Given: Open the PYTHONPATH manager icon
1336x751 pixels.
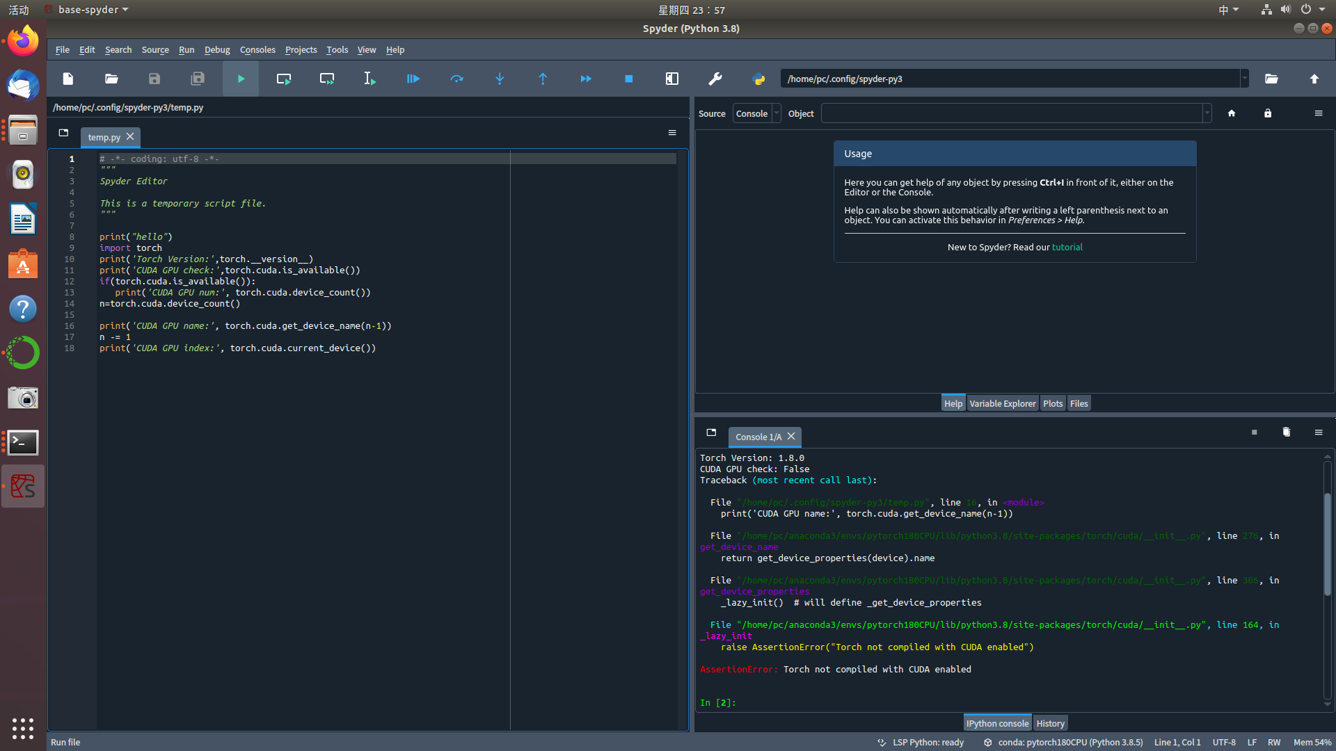Looking at the screenshot, I should (758, 79).
